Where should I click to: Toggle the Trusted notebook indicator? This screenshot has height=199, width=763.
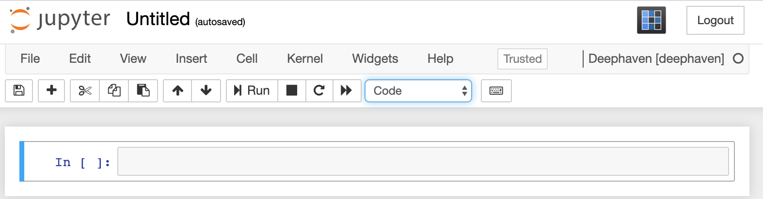point(522,59)
